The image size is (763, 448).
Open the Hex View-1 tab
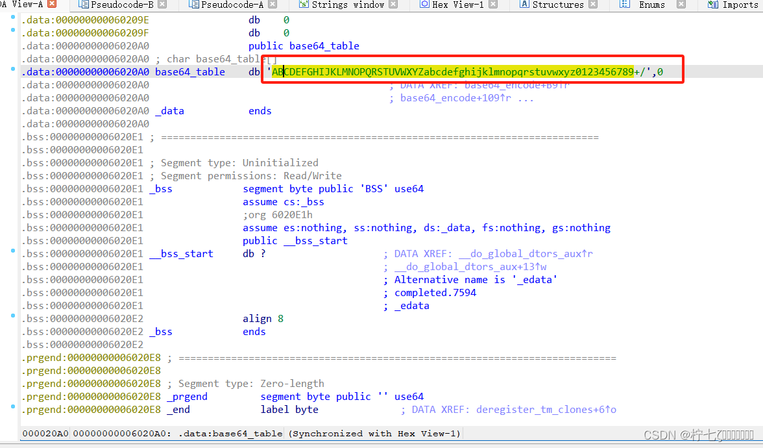[458, 5]
